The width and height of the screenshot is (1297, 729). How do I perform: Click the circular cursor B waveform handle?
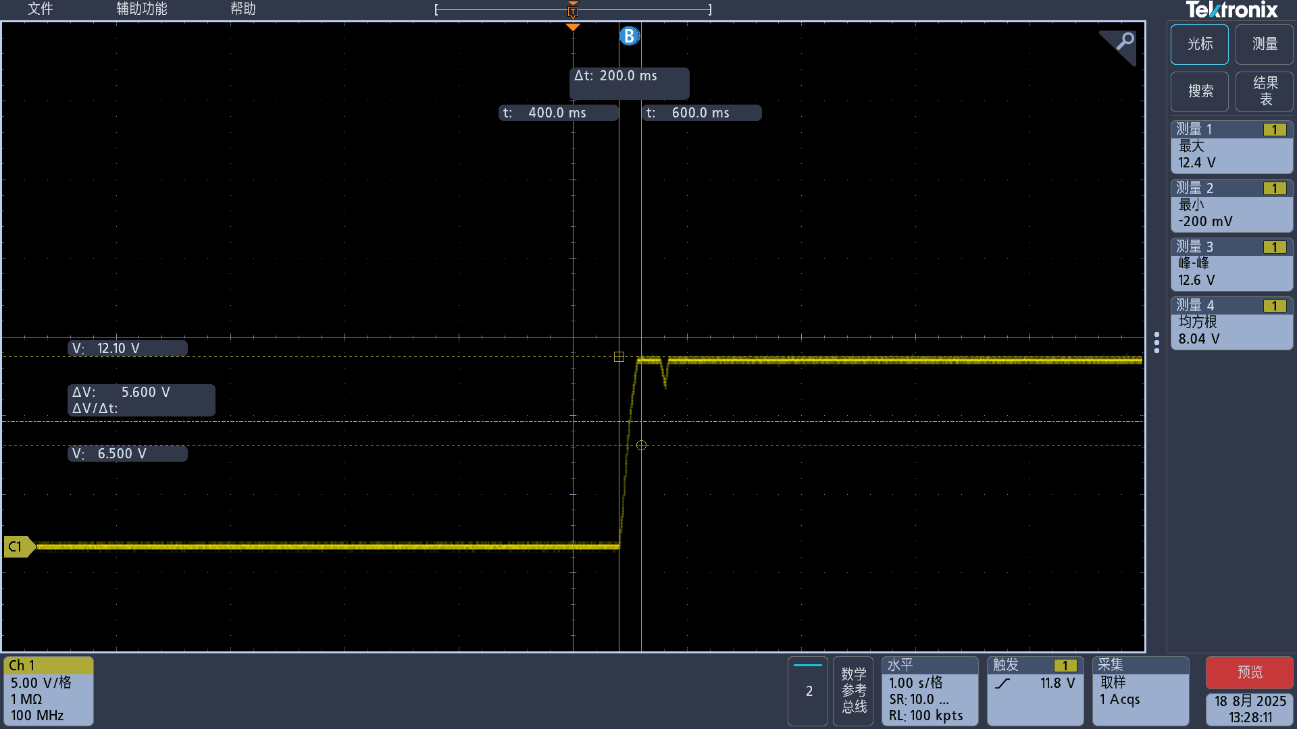click(641, 446)
